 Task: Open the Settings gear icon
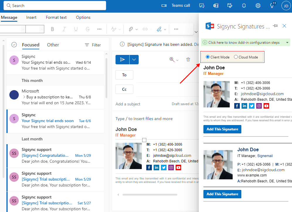258,6
